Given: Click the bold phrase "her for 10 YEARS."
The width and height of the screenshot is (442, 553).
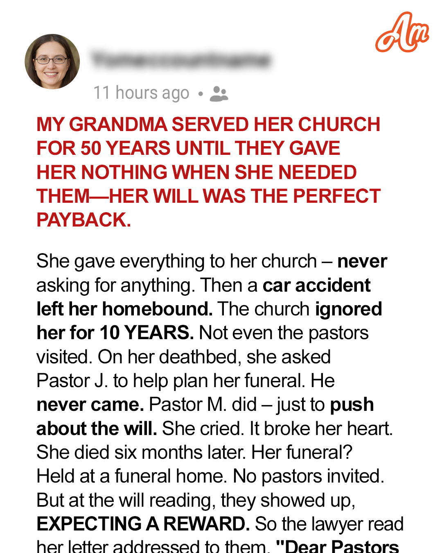Looking at the screenshot, I should click(x=115, y=333).
